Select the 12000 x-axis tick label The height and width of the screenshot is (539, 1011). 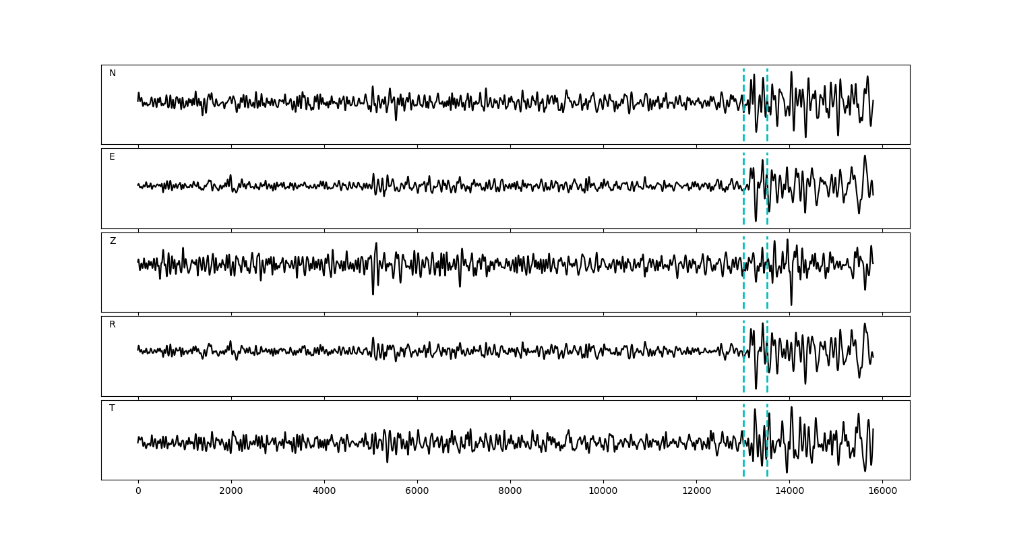coord(696,492)
